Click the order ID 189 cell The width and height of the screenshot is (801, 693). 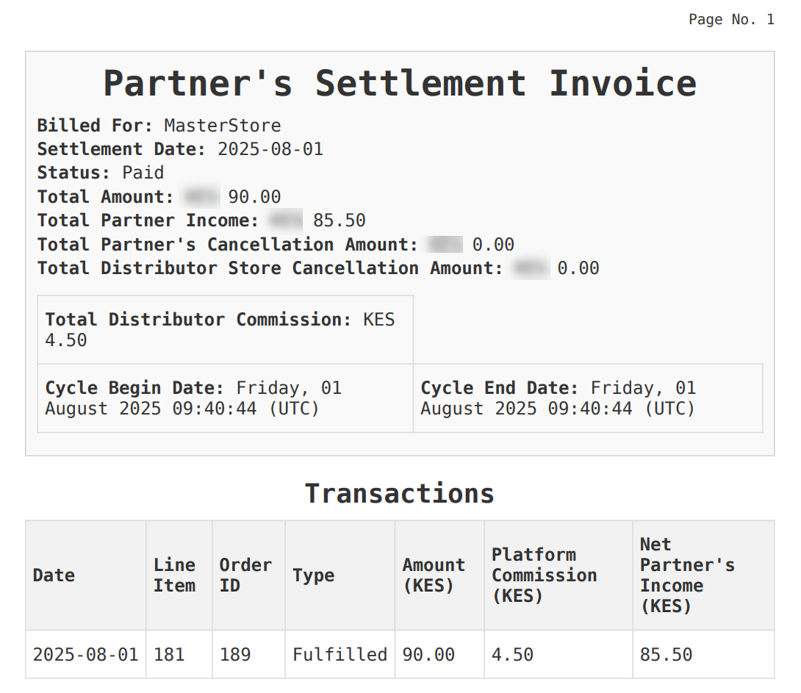coord(235,654)
